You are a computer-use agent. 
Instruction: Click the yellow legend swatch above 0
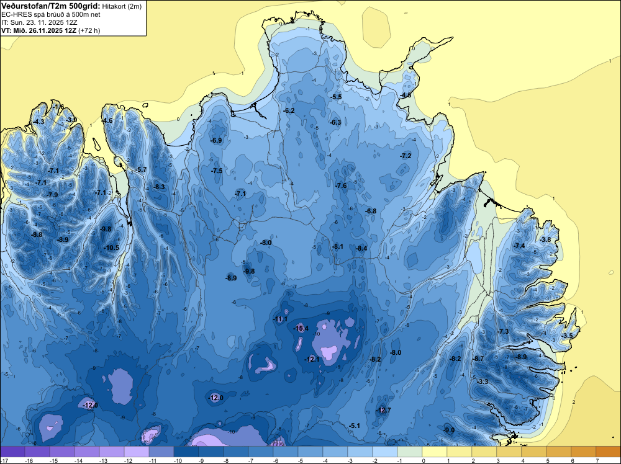click(434, 451)
